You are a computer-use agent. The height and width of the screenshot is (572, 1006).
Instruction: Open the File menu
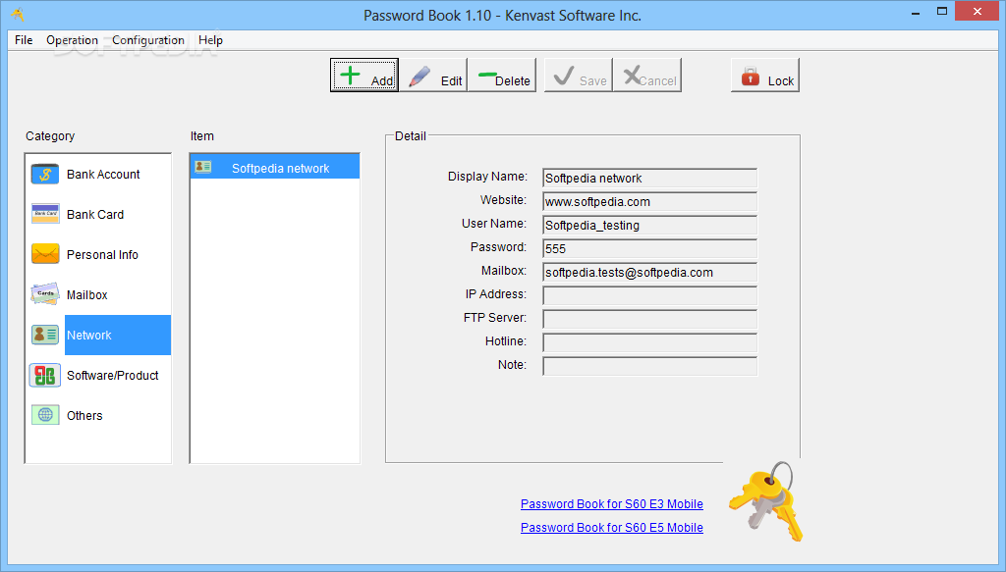click(24, 39)
